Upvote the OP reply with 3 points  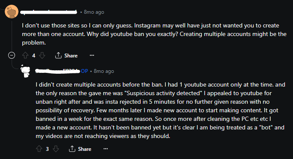click(39, 149)
